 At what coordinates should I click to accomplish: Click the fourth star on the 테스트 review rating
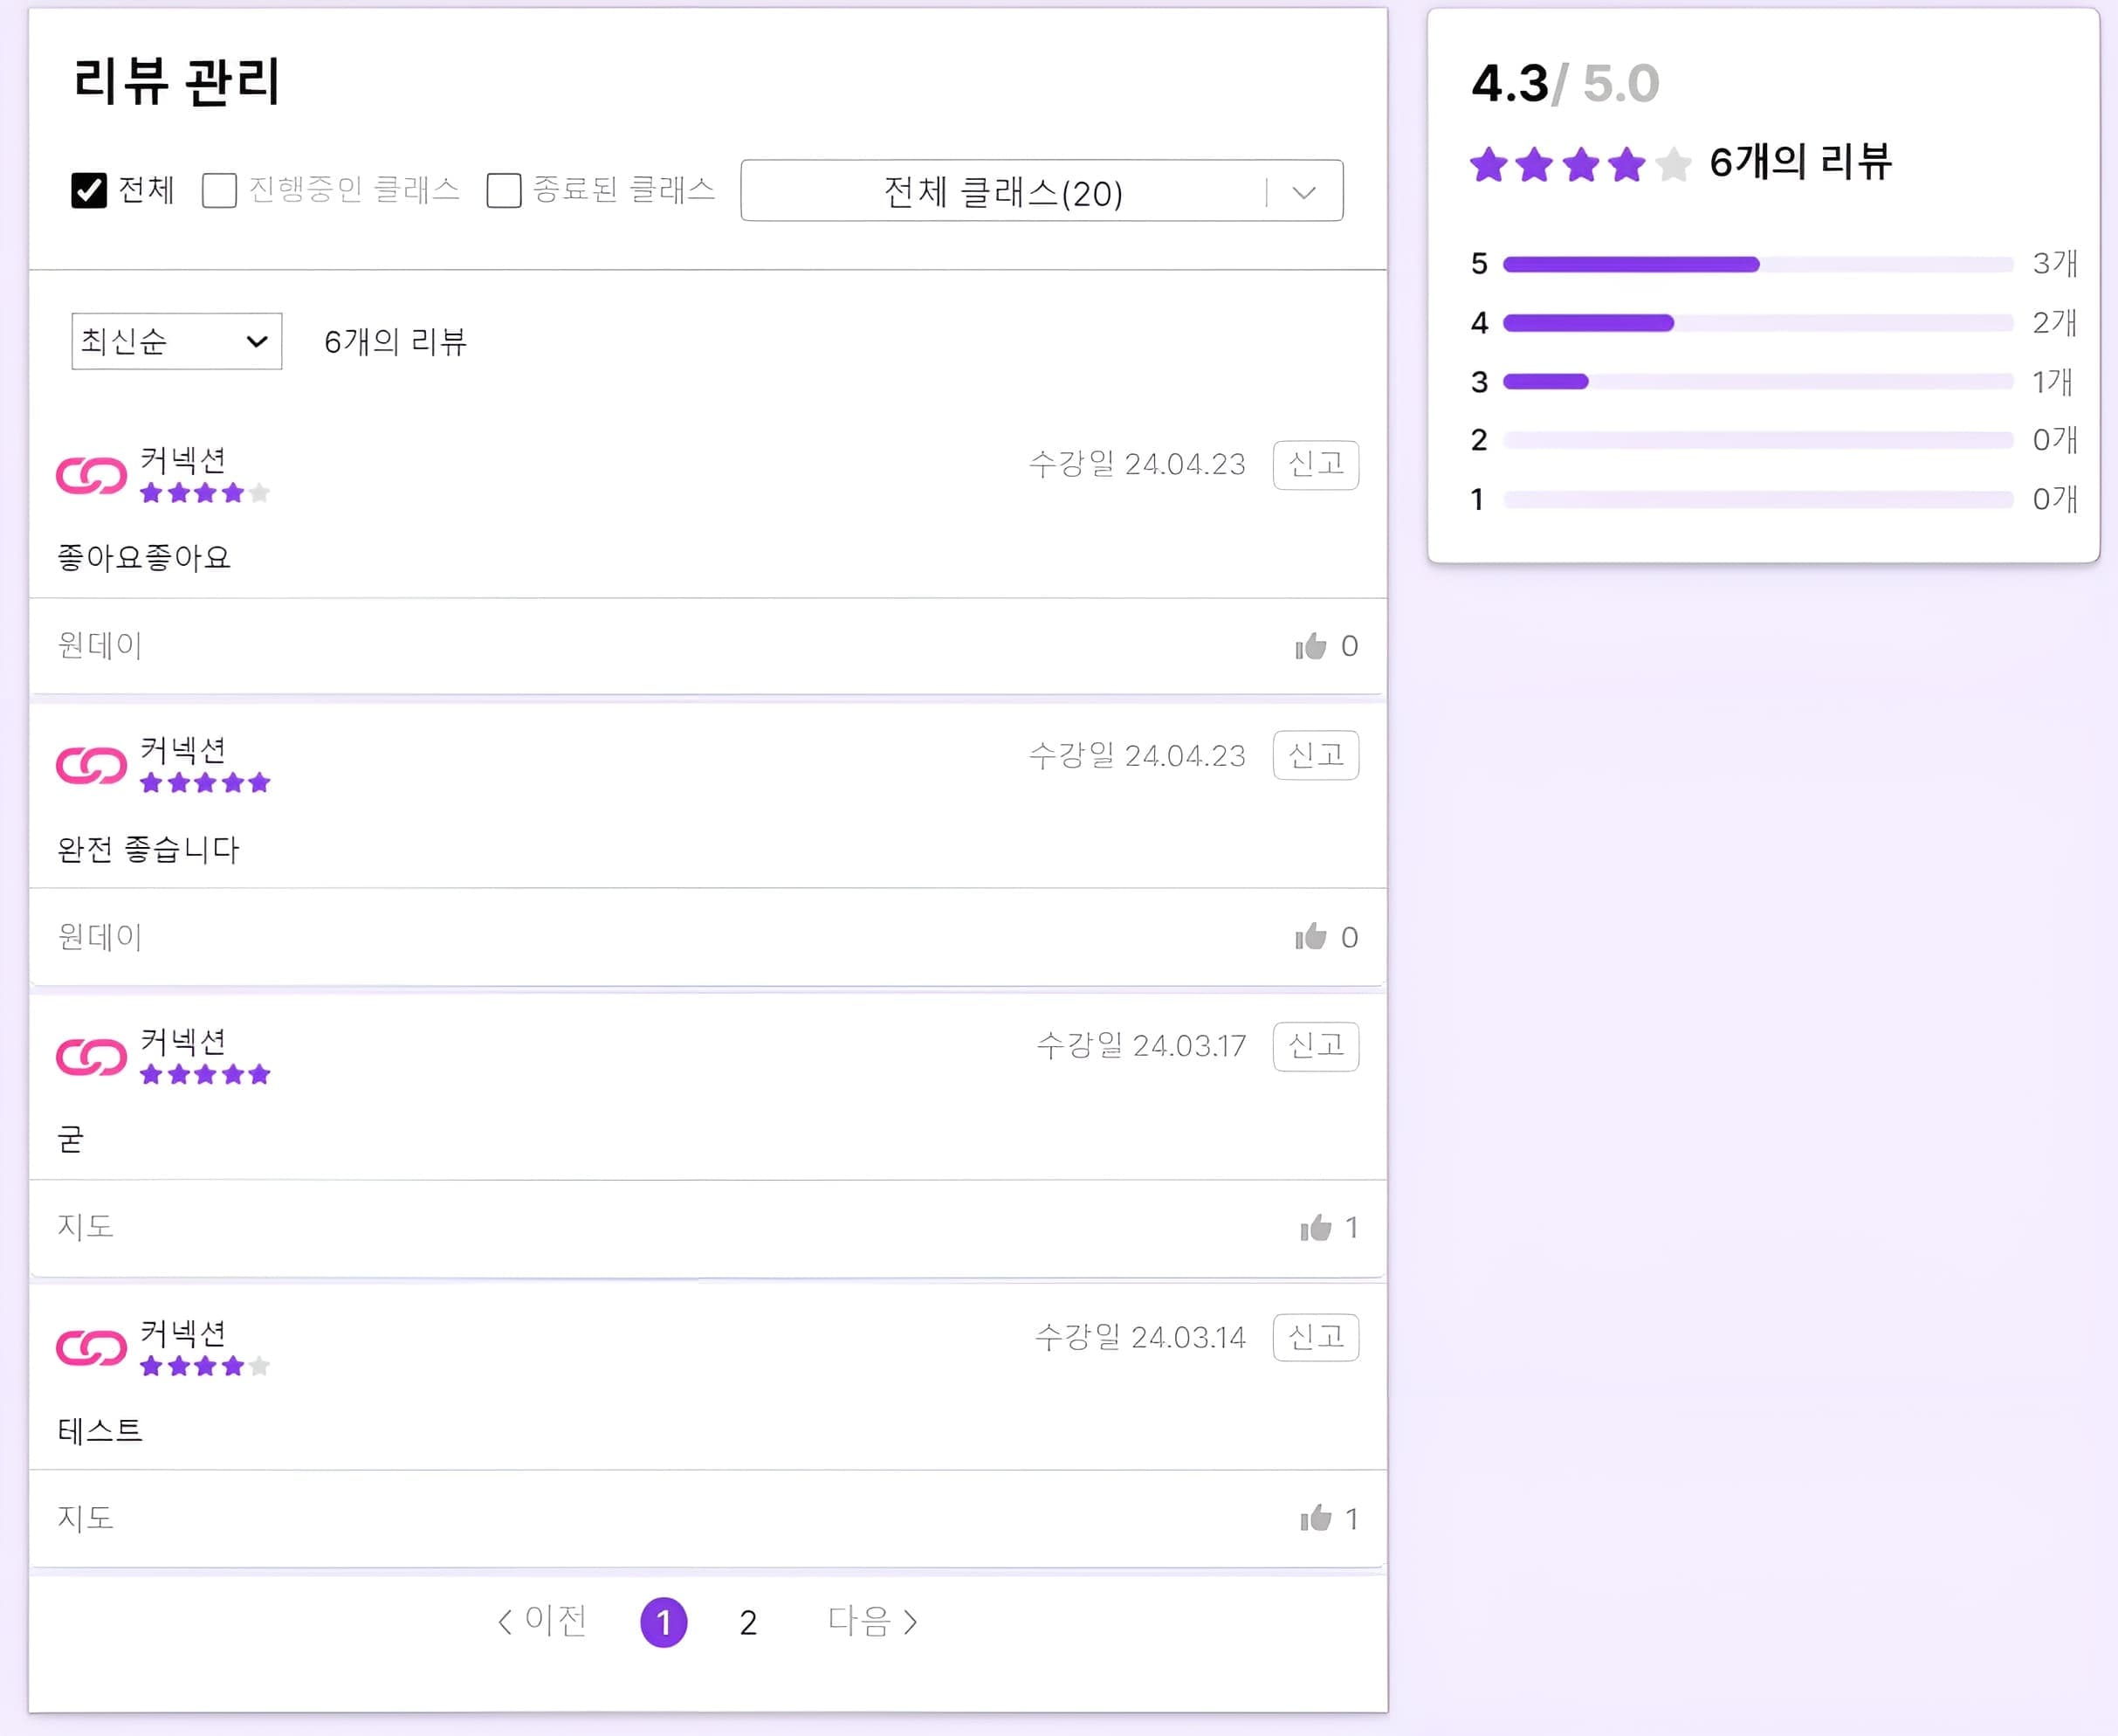236,1364
